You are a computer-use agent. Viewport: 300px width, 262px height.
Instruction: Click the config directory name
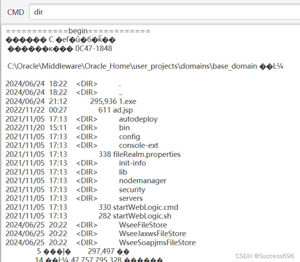(x=130, y=137)
